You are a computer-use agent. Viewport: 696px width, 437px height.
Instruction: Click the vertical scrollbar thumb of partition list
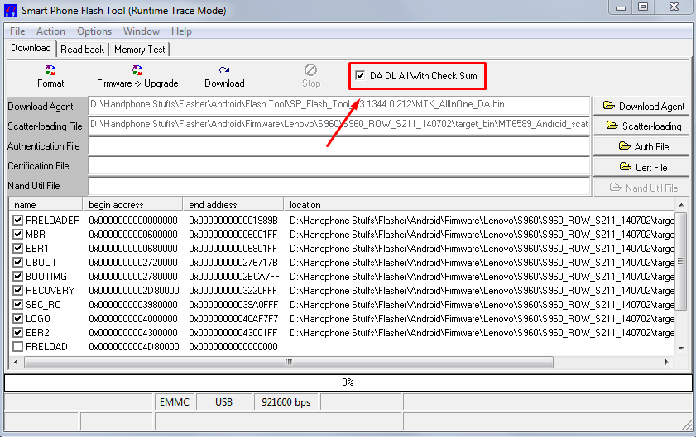[x=681, y=261]
